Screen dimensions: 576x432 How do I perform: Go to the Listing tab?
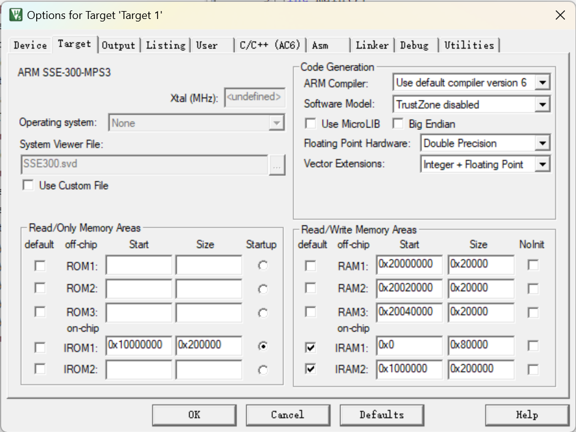coord(166,45)
